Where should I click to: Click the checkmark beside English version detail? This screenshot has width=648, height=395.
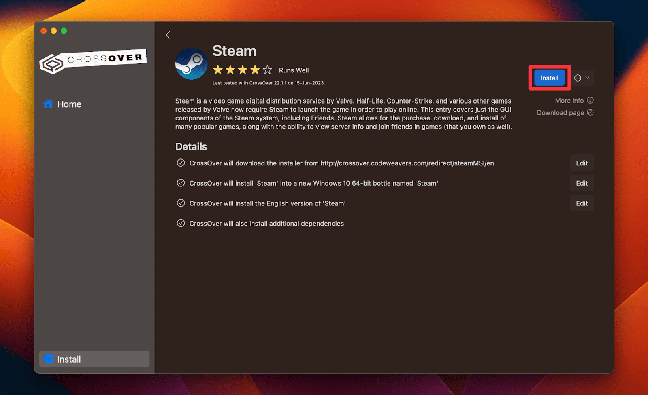[181, 203]
